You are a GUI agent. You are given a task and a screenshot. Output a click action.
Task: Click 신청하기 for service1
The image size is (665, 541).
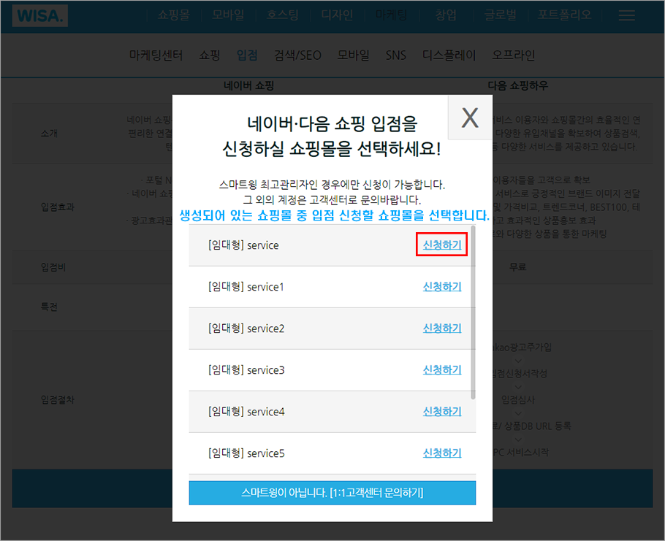point(442,286)
